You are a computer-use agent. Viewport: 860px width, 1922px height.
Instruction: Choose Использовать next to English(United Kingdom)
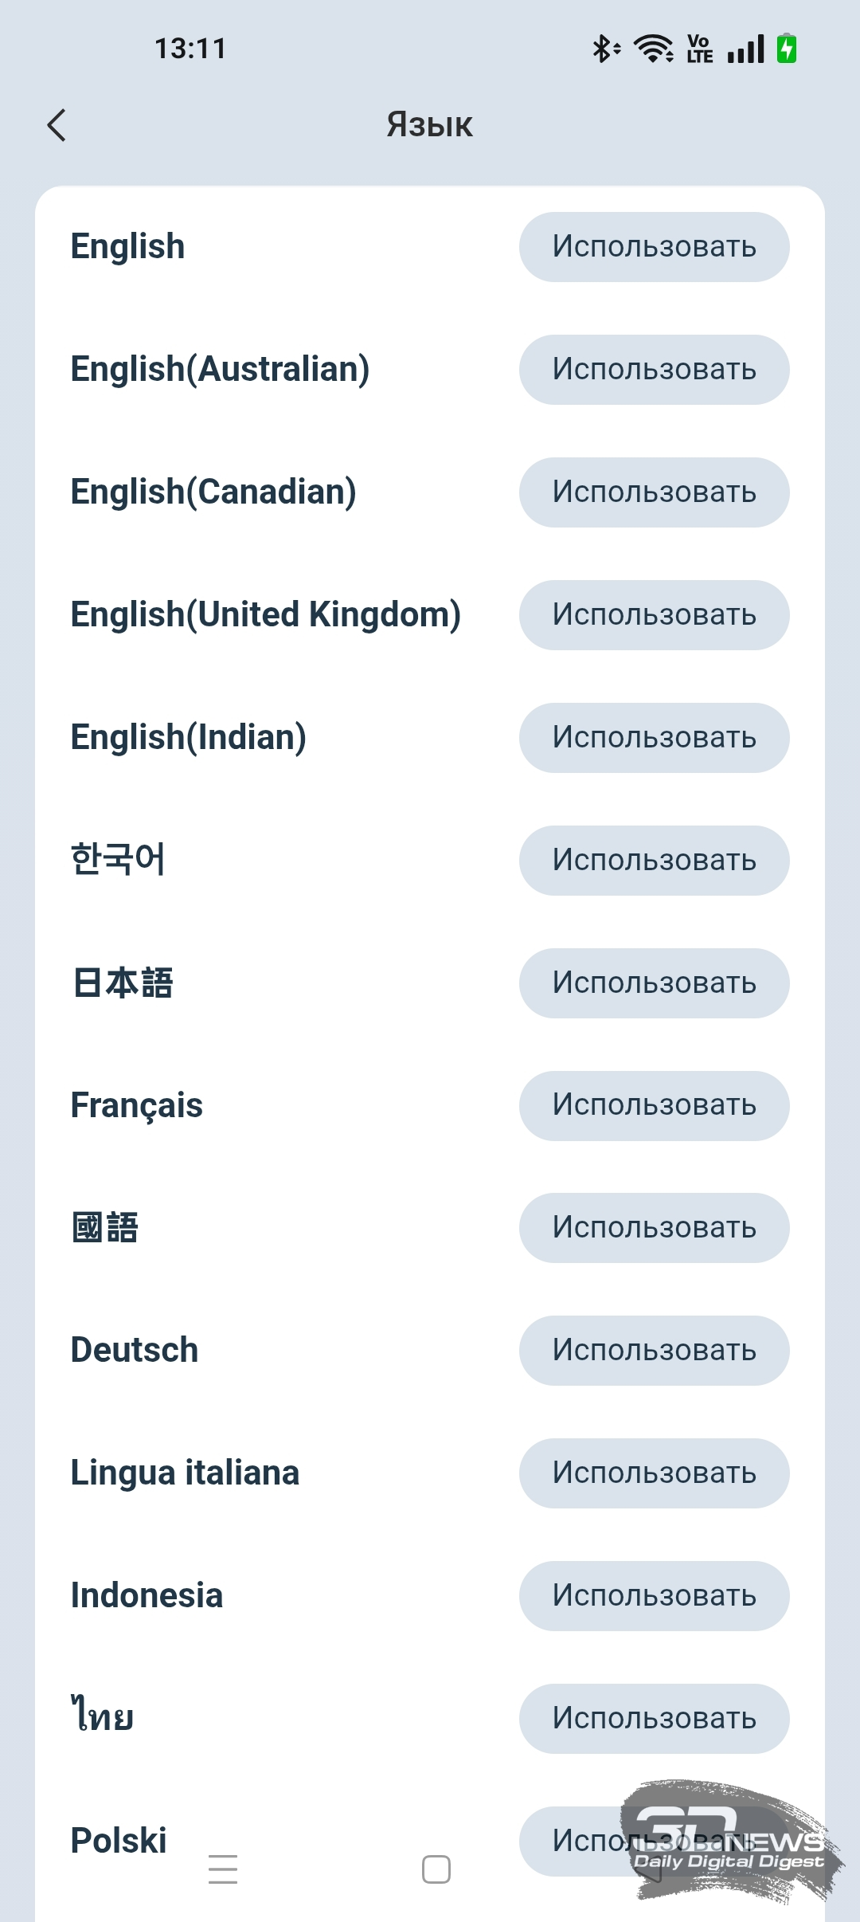coord(654,615)
